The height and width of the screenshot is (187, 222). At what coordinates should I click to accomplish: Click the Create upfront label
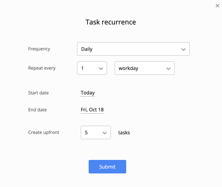44,132
